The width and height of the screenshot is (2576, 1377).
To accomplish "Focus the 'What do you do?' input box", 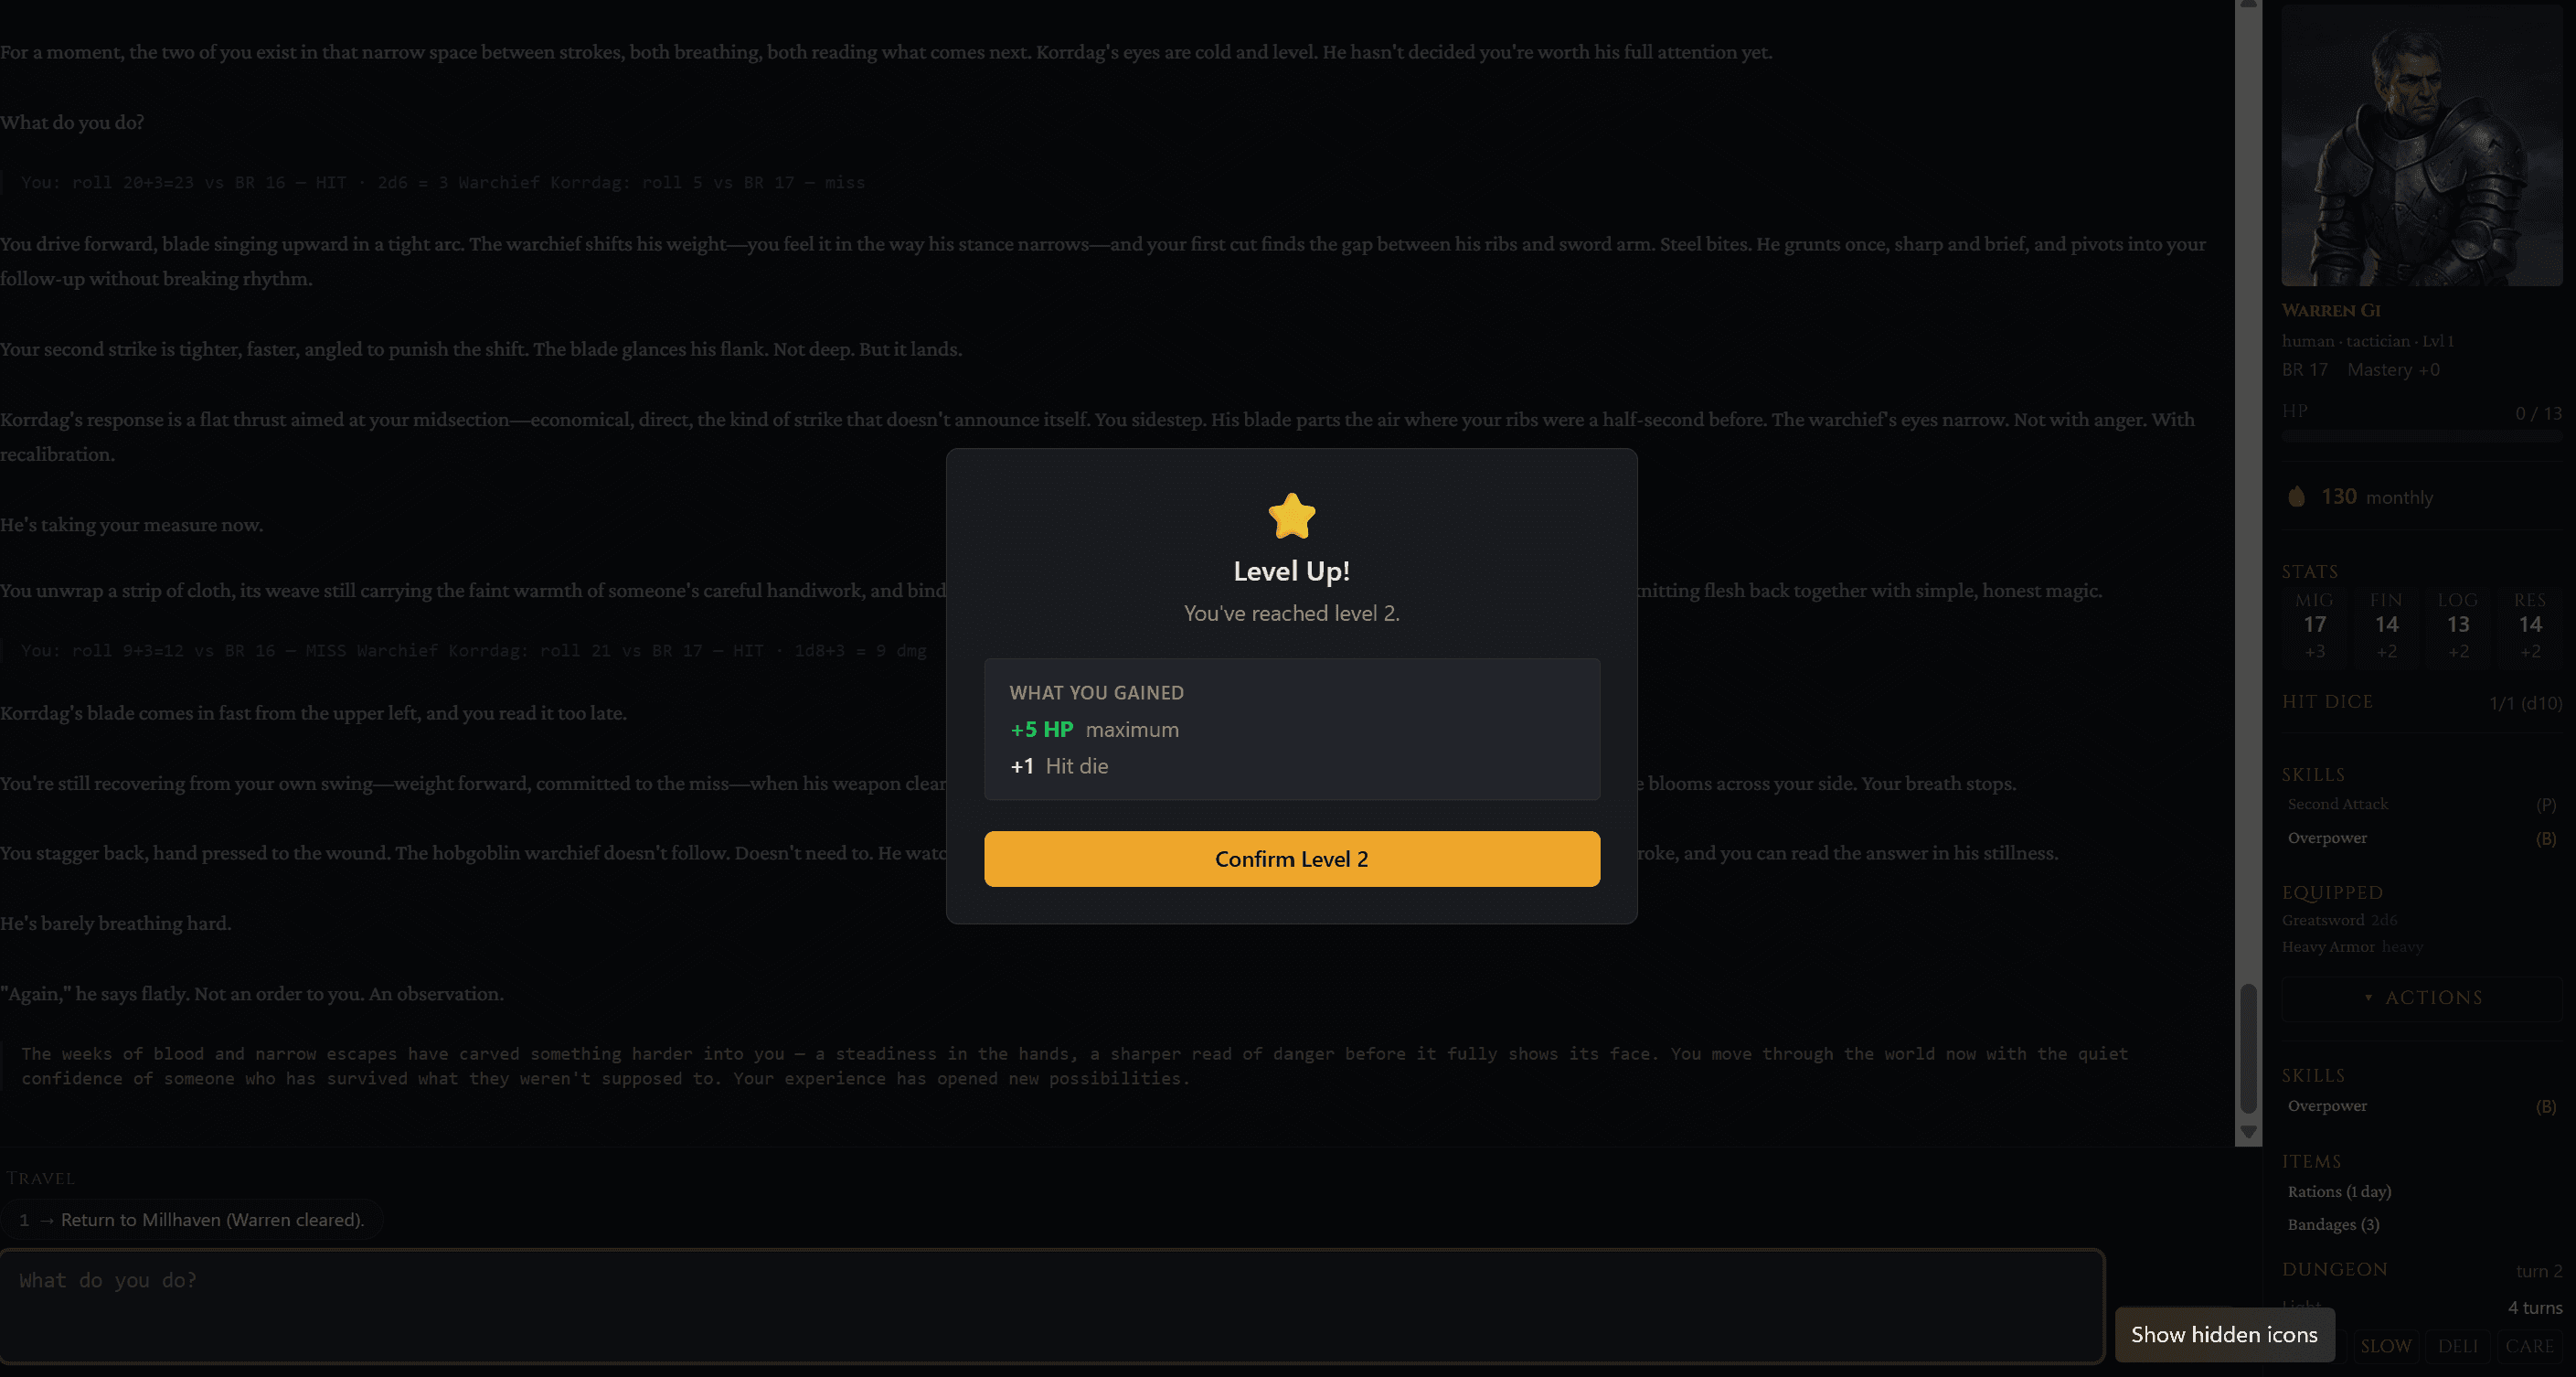I will pos(1052,1306).
